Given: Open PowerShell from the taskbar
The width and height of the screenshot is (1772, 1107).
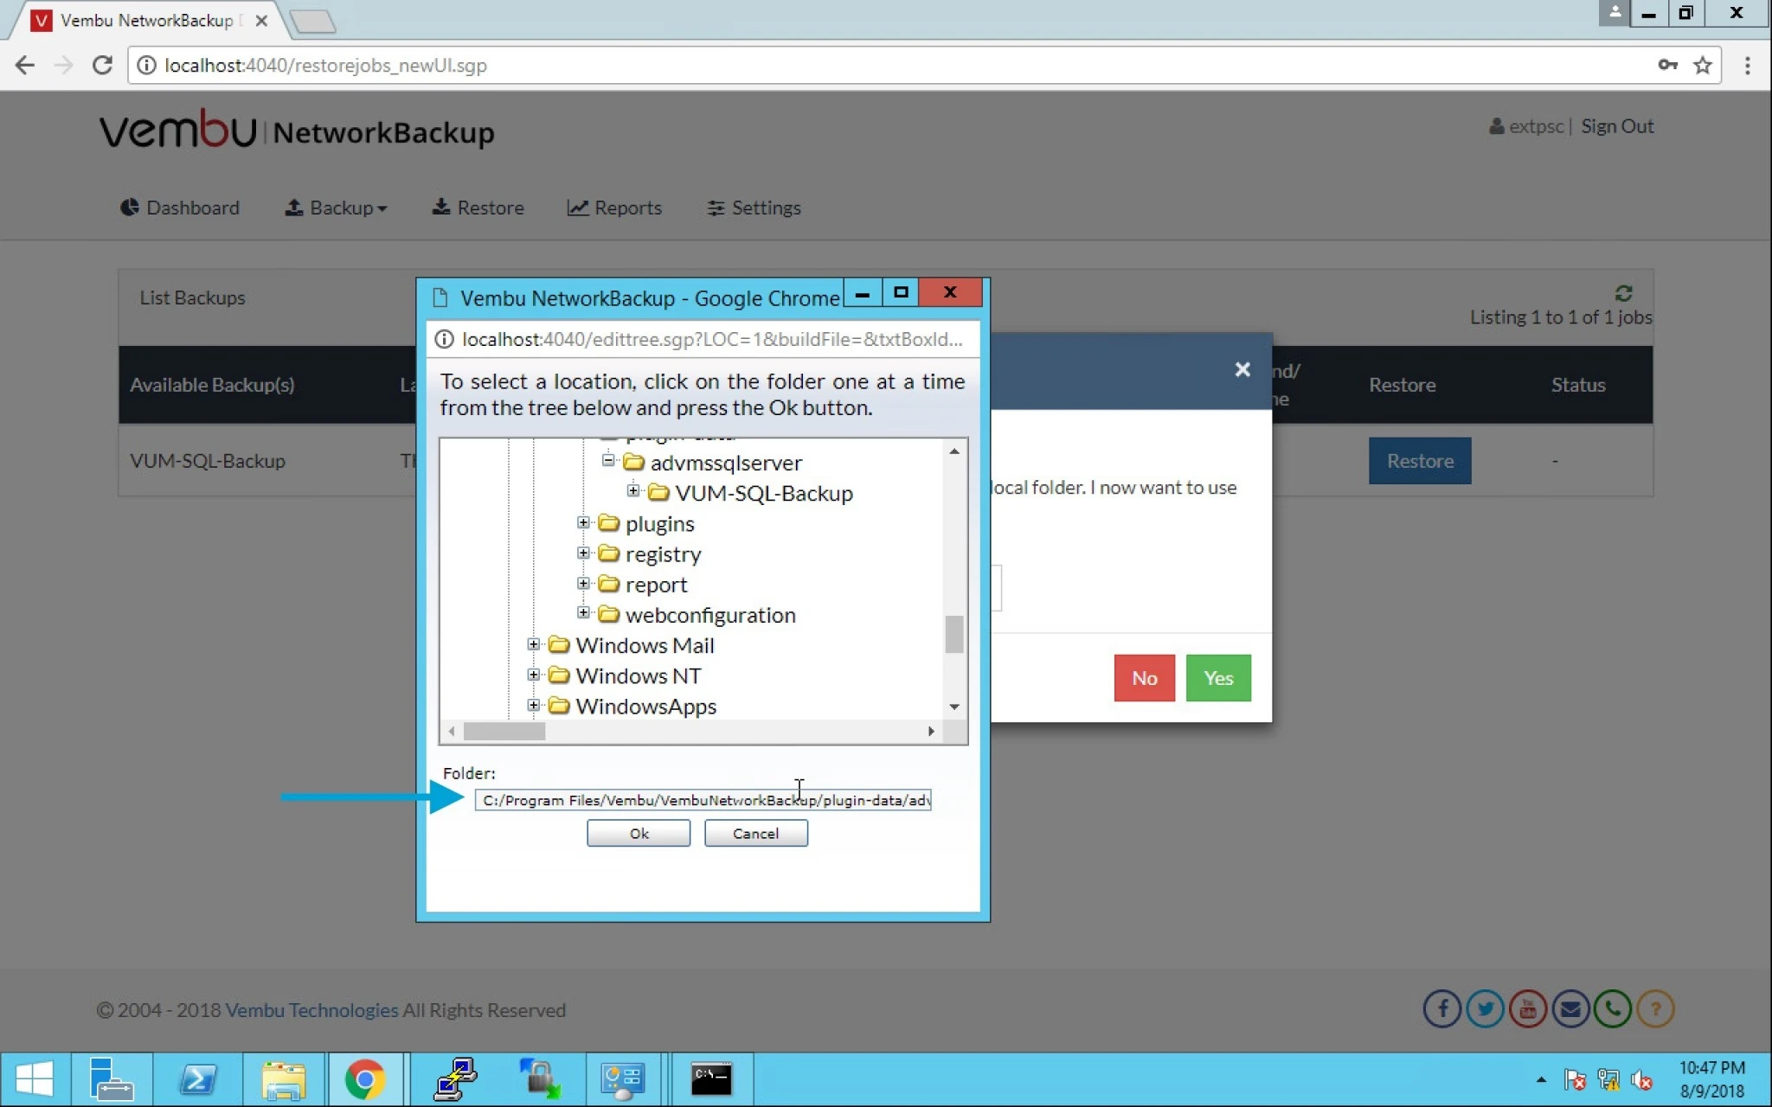Looking at the screenshot, I should pos(198,1079).
